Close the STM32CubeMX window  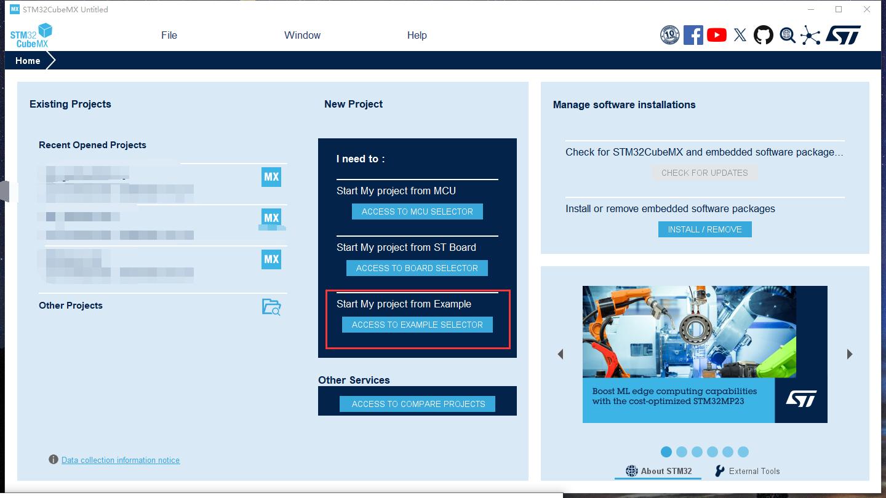(867, 9)
